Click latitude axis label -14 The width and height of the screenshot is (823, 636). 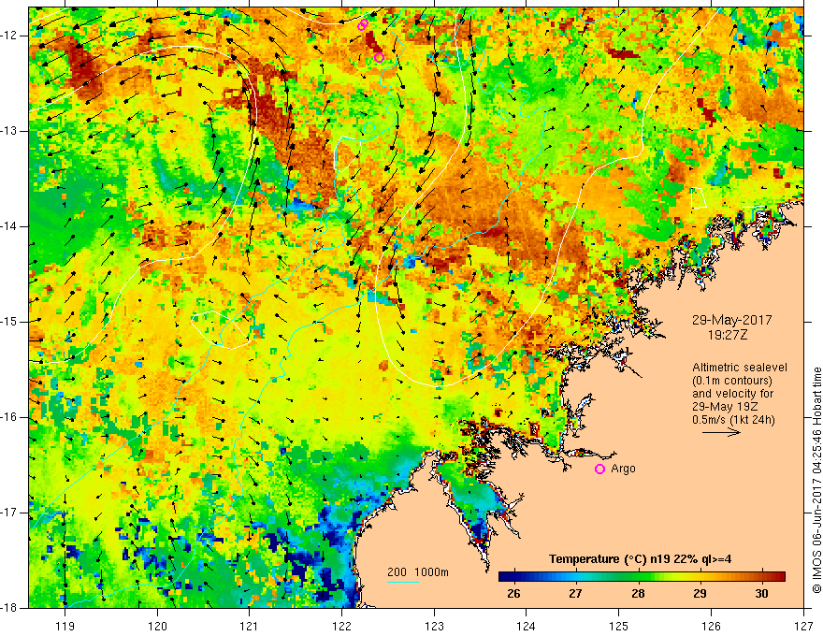pos(9,226)
